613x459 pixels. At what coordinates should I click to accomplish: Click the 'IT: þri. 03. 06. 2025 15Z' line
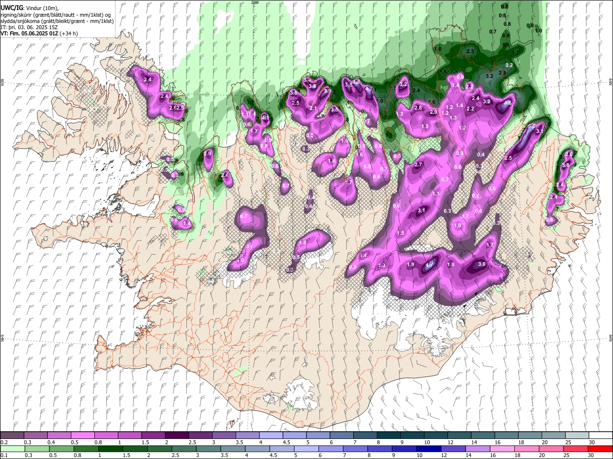(x=29, y=28)
